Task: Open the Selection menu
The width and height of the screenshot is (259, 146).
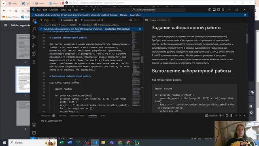Action: (54, 10)
